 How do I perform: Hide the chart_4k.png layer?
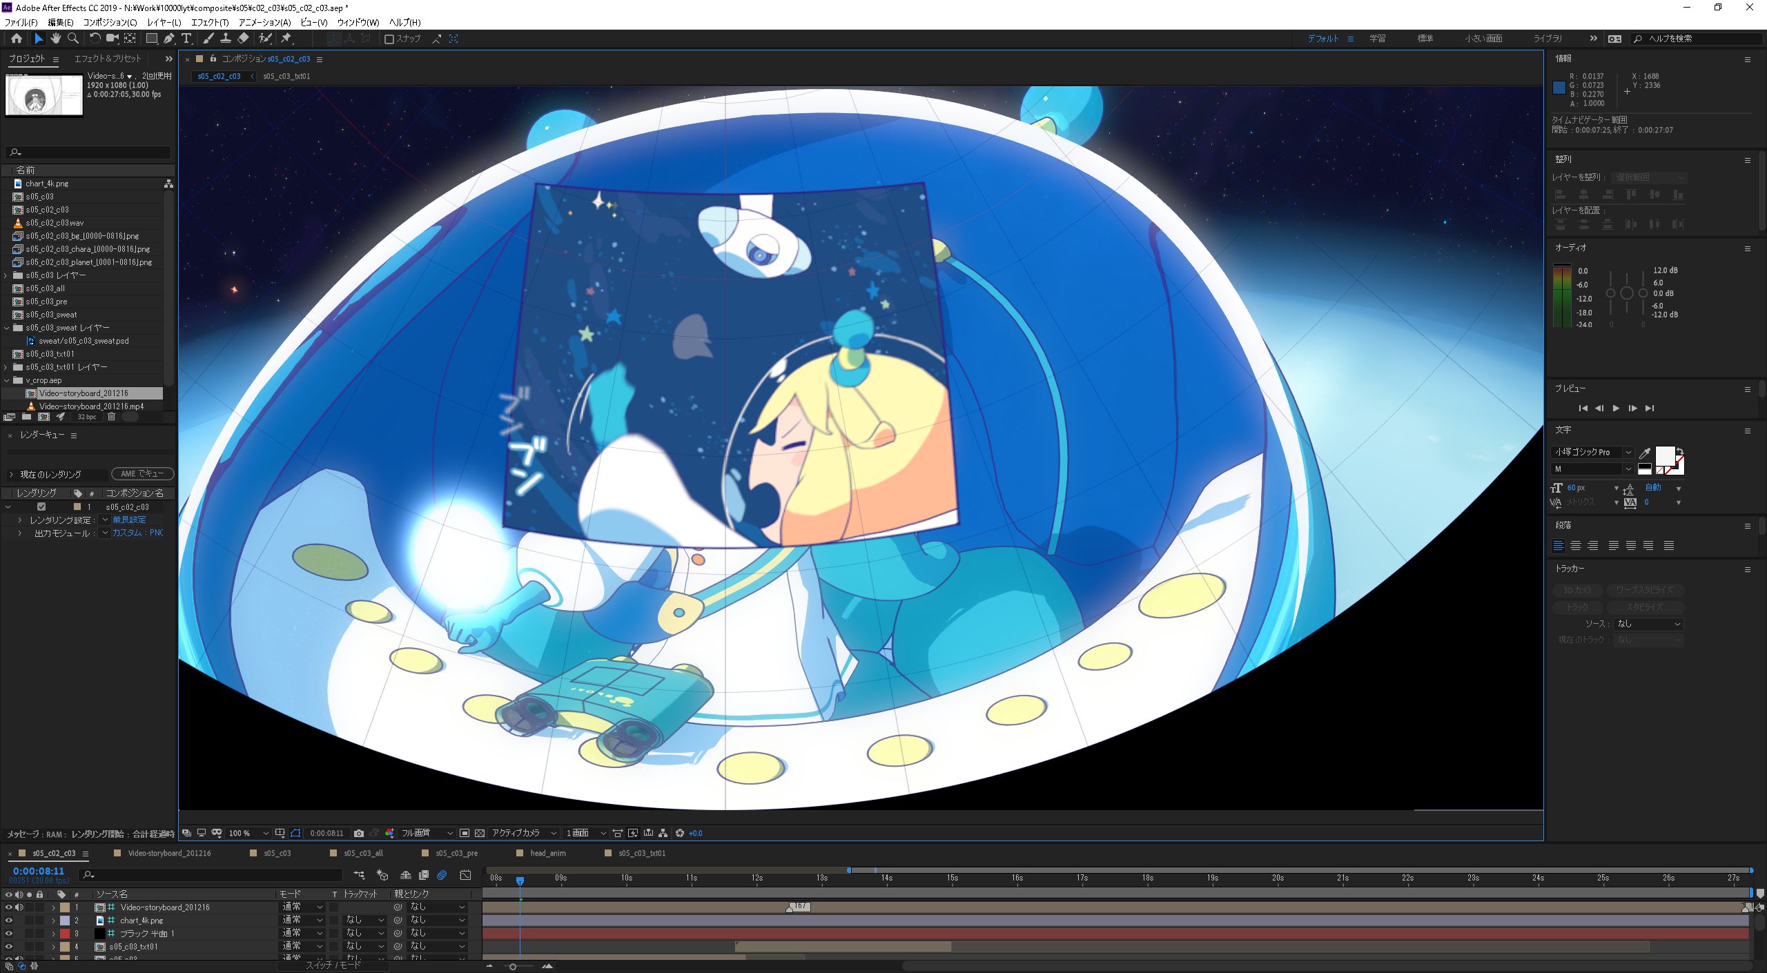tap(8, 921)
